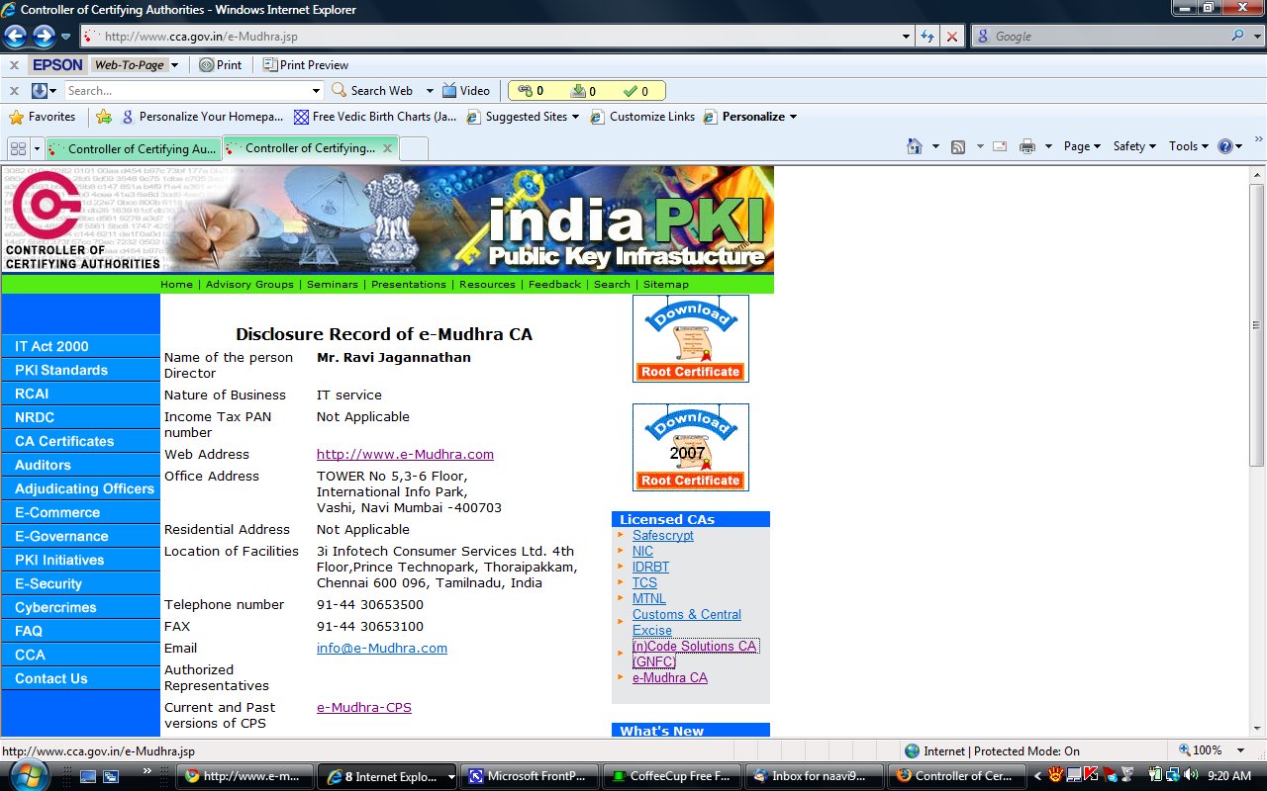Open the recent pages dropdown next to Forward
This screenshot has height=791, width=1267.
click(x=66, y=37)
